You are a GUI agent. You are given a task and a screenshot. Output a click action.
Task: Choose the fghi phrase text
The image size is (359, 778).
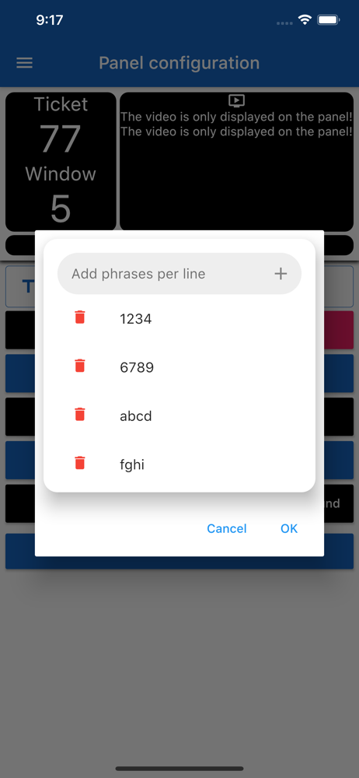coord(132,465)
